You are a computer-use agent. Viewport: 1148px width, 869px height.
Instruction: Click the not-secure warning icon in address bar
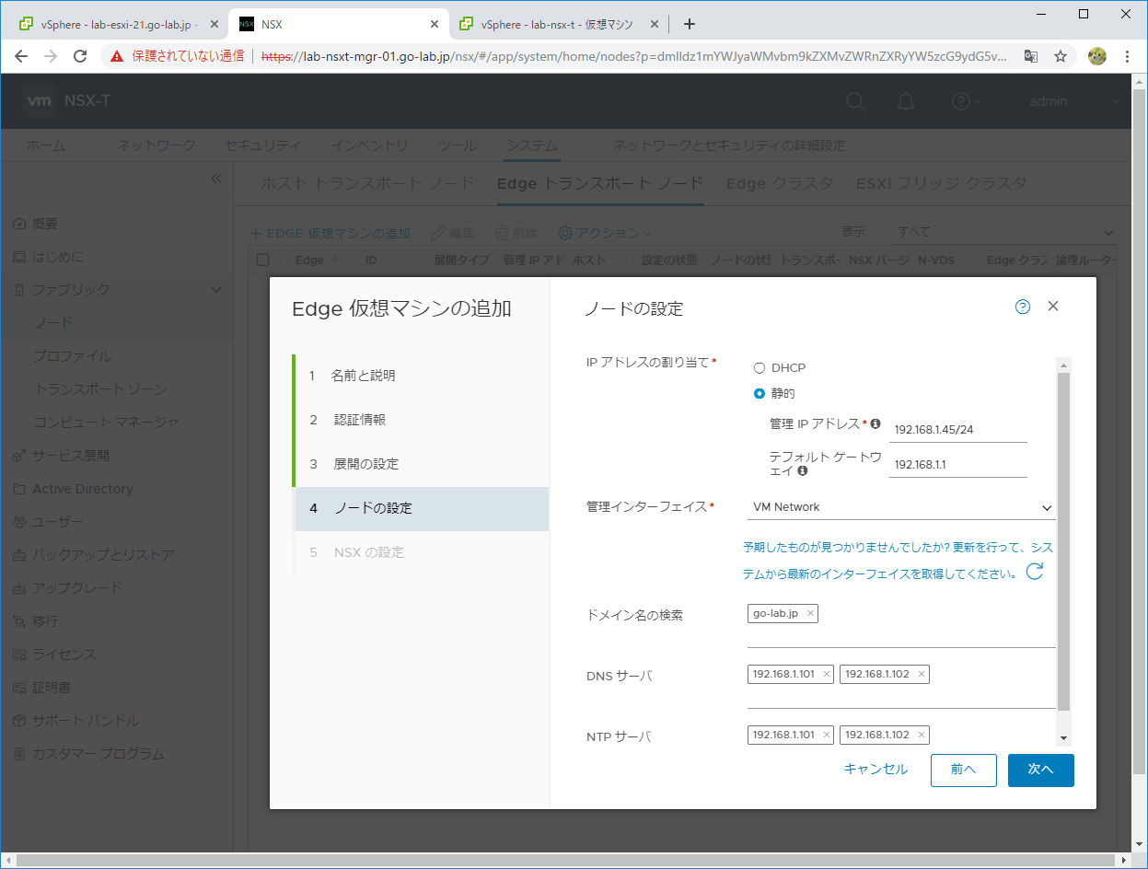(117, 56)
